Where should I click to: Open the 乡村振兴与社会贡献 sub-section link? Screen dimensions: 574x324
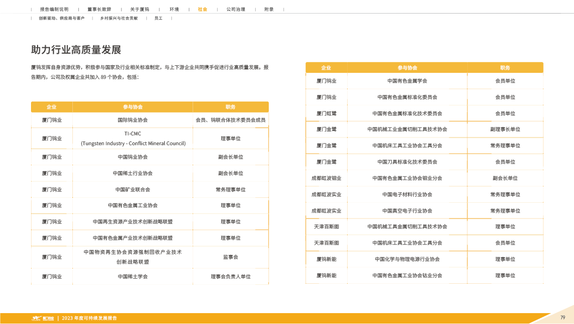pos(119,18)
